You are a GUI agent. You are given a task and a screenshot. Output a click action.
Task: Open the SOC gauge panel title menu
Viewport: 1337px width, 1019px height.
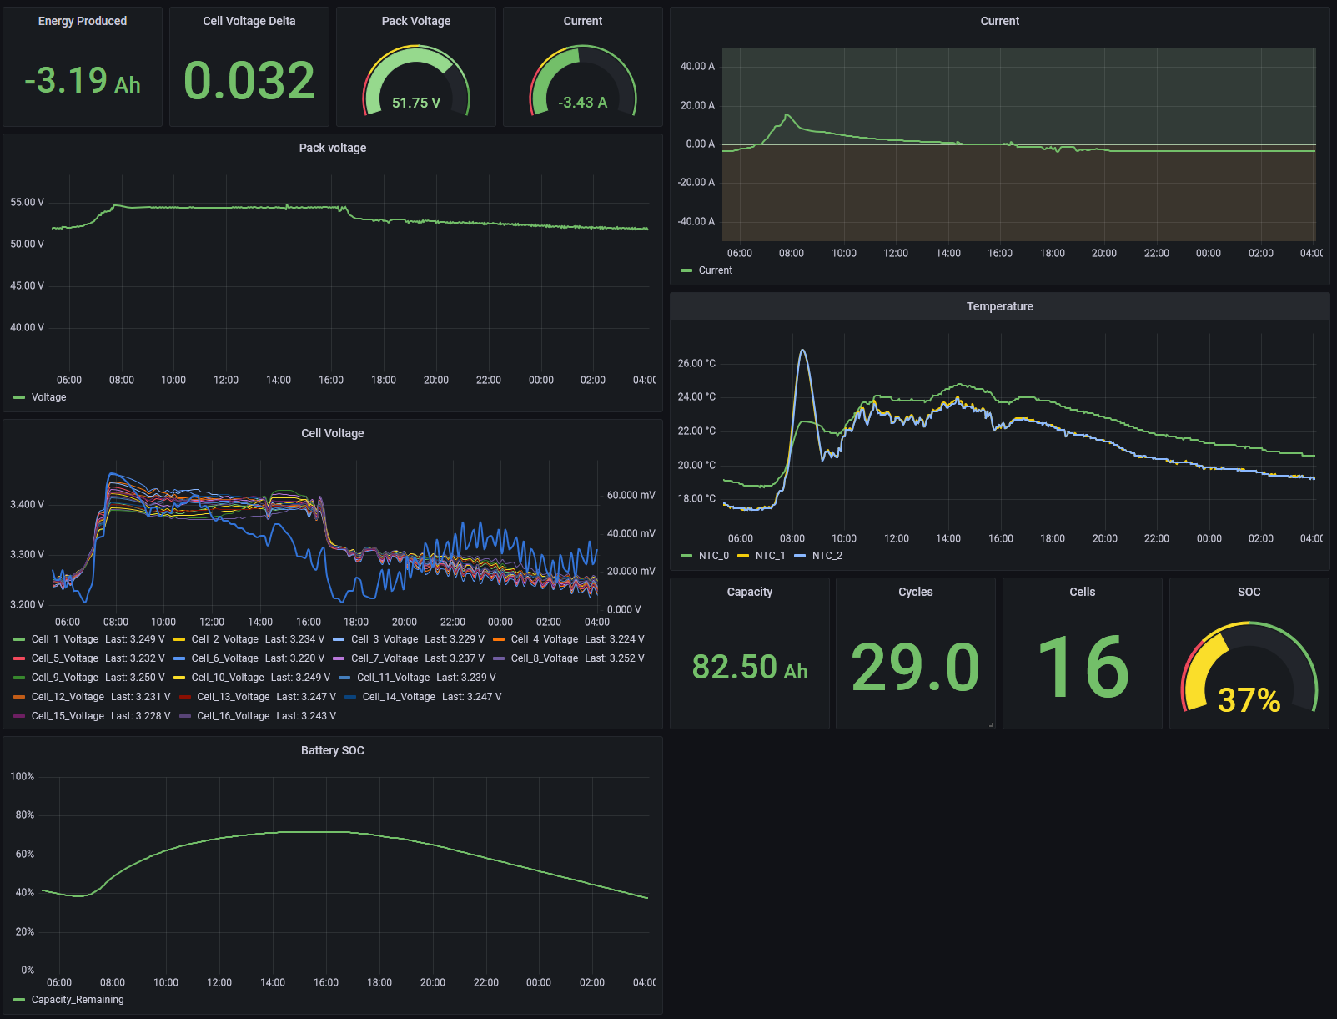coord(1249,592)
